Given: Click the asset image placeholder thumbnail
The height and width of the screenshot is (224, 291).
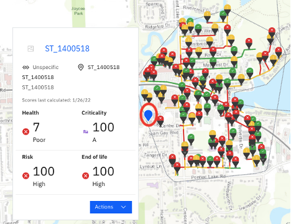Looking at the screenshot, I should coord(30,49).
